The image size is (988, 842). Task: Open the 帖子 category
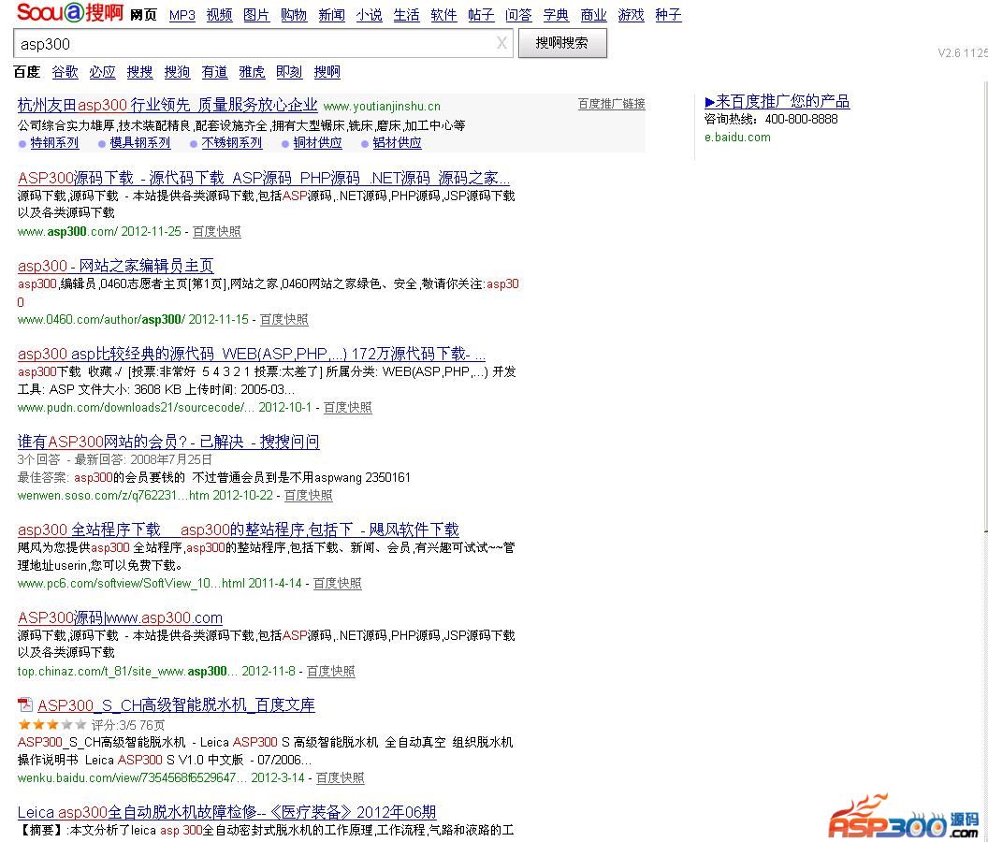[x=481, y=15]
